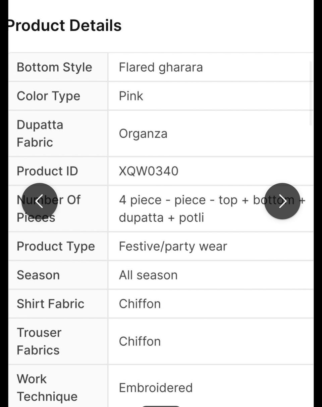Select the Festive/party wear value
This screenshot has width=322, height=407.
173,246
